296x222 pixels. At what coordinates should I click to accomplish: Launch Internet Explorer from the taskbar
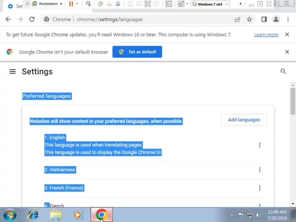[x=33, y=215]
